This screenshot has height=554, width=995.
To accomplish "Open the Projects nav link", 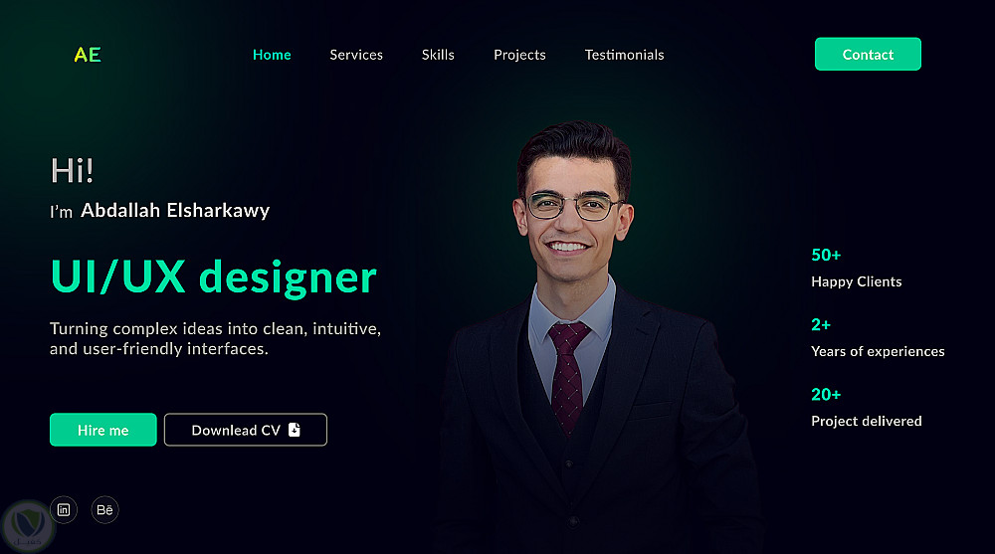I will tap(519, 56).
